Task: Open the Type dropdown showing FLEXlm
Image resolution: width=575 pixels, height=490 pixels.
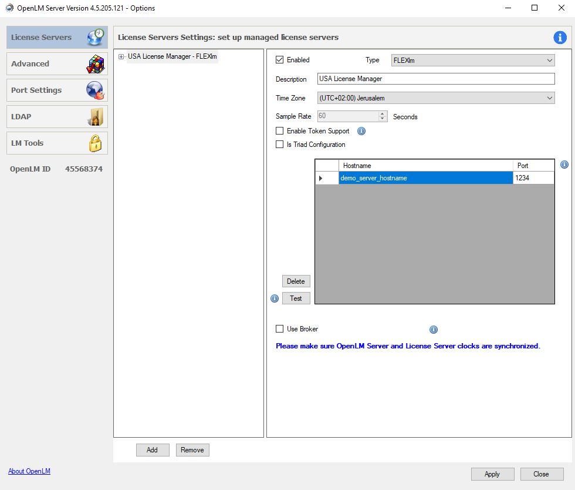Action: tap(472, 60)
